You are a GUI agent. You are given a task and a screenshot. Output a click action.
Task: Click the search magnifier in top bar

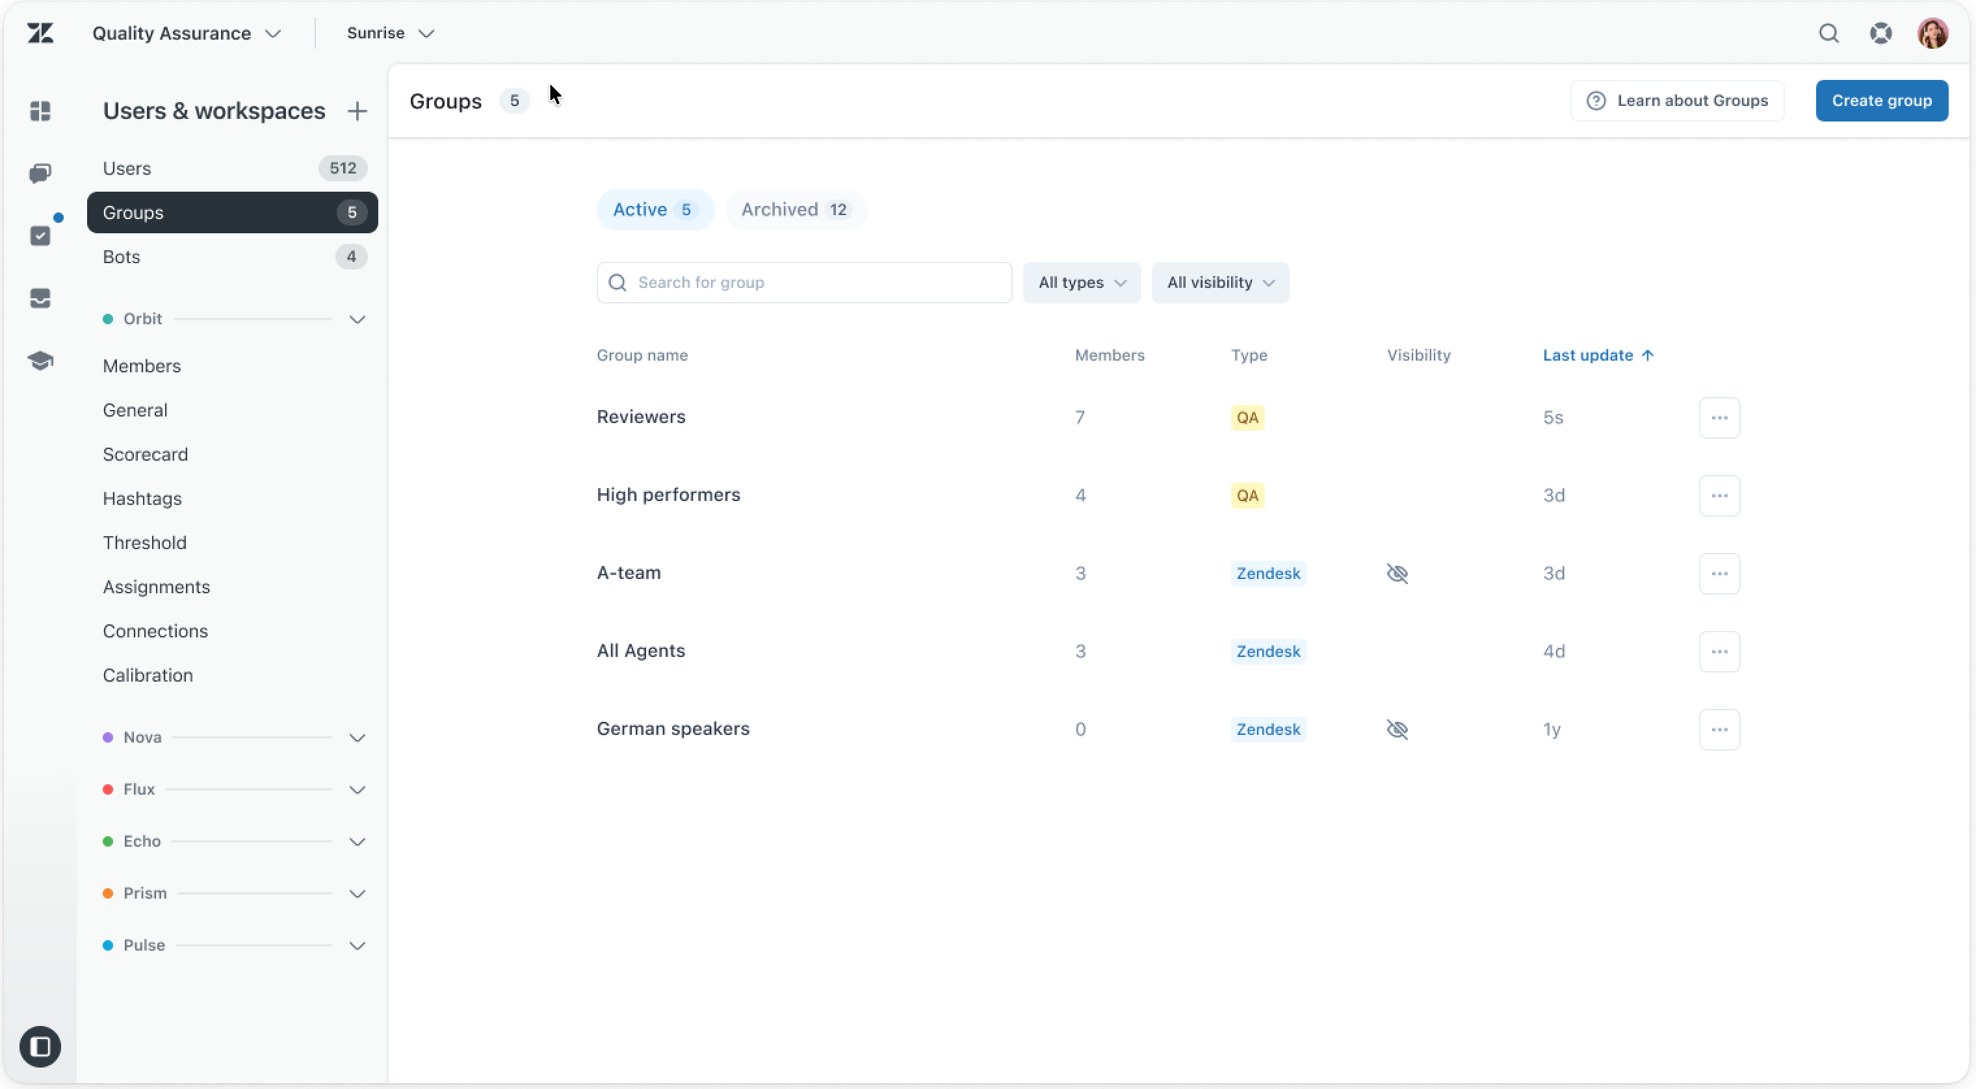click(x=1828, y=33)
